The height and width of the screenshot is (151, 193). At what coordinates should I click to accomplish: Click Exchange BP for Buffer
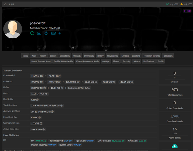79,88
